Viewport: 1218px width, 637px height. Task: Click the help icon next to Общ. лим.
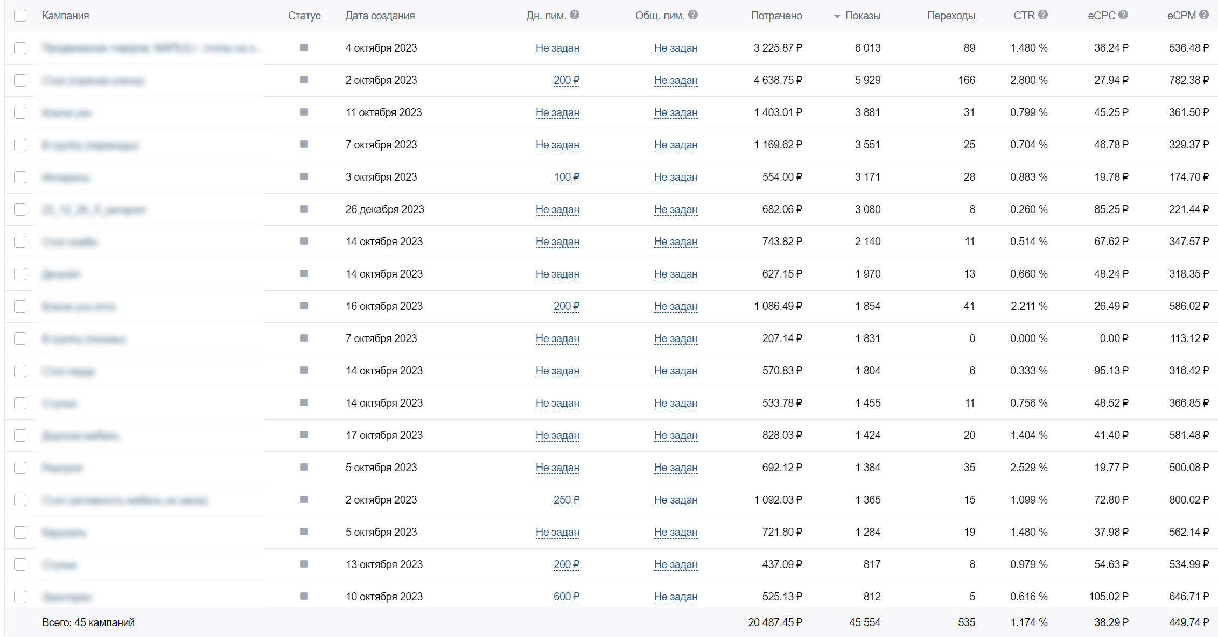point(693,15)
